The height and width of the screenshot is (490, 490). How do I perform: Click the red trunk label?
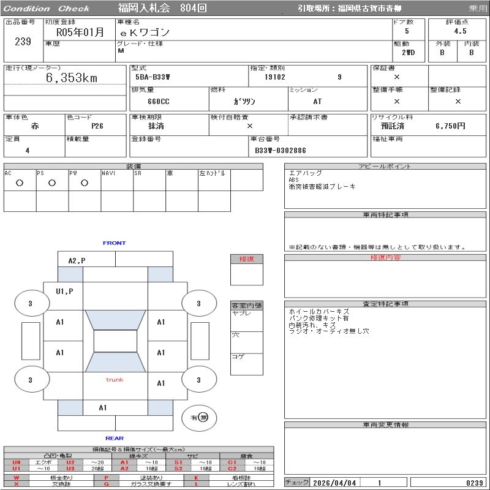click(x=115, y=380)
